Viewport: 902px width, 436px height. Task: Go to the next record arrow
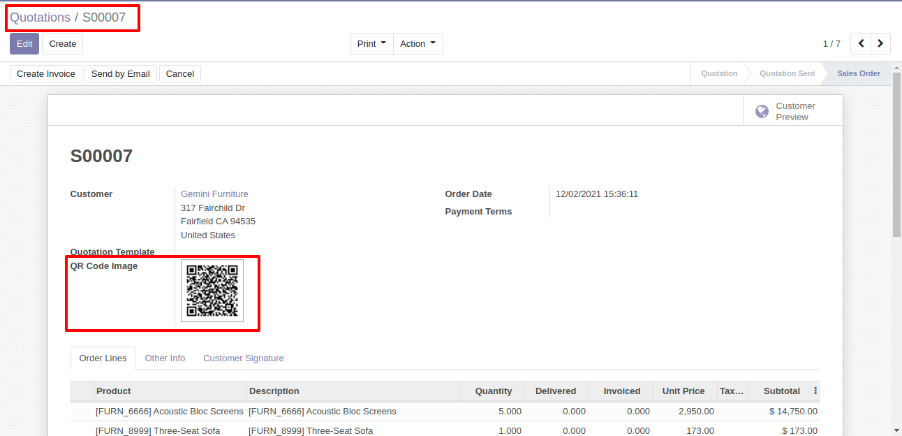(x=880, y=44)
